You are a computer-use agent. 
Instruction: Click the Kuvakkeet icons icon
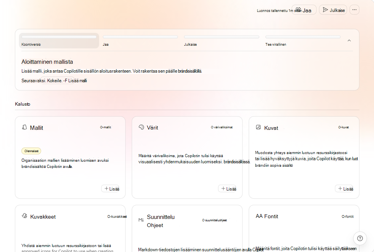point(25,216)
